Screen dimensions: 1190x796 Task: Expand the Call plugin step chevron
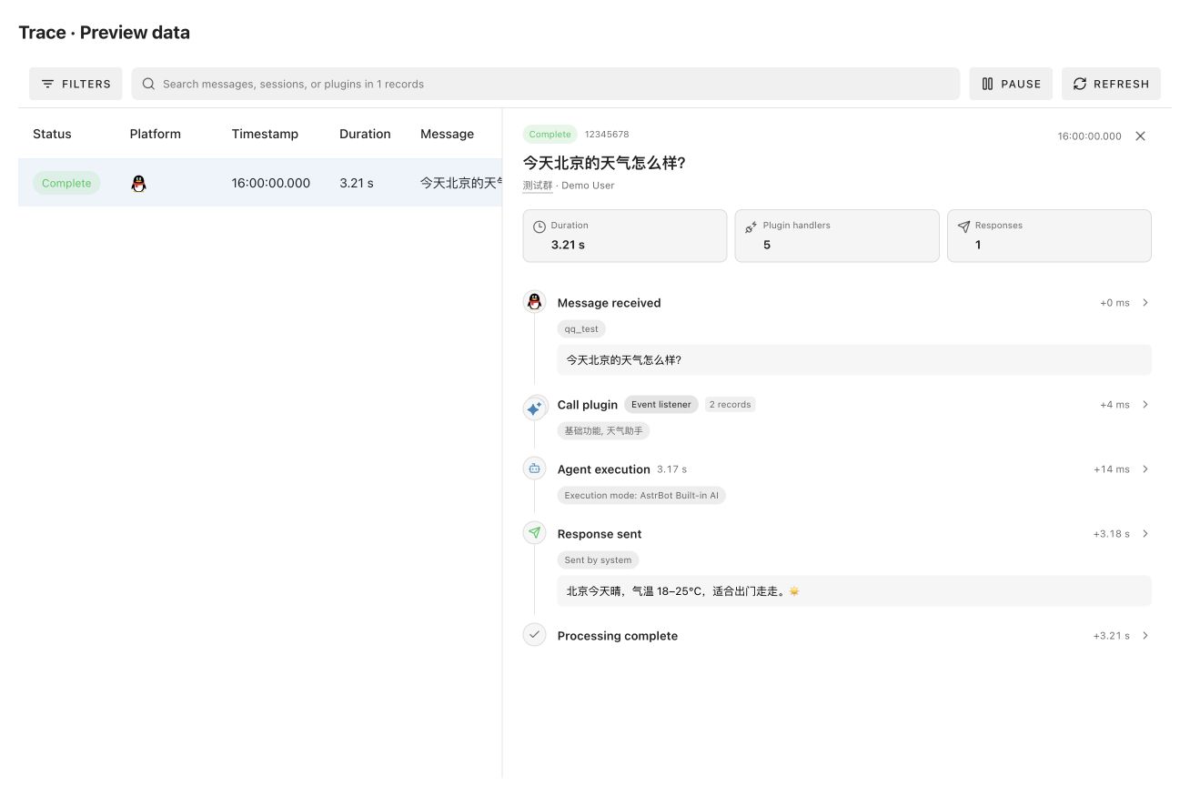tap(1145, 405)
